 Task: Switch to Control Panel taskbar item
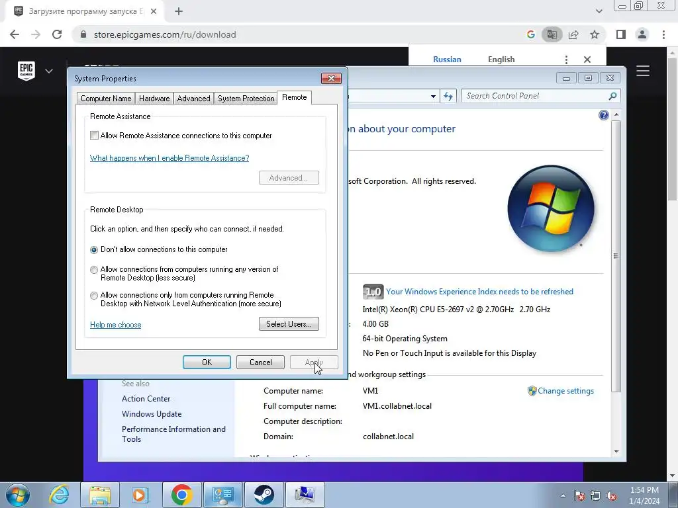click(222, 495)
